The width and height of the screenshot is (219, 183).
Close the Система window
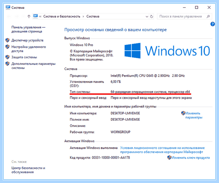tap(209, 7)
